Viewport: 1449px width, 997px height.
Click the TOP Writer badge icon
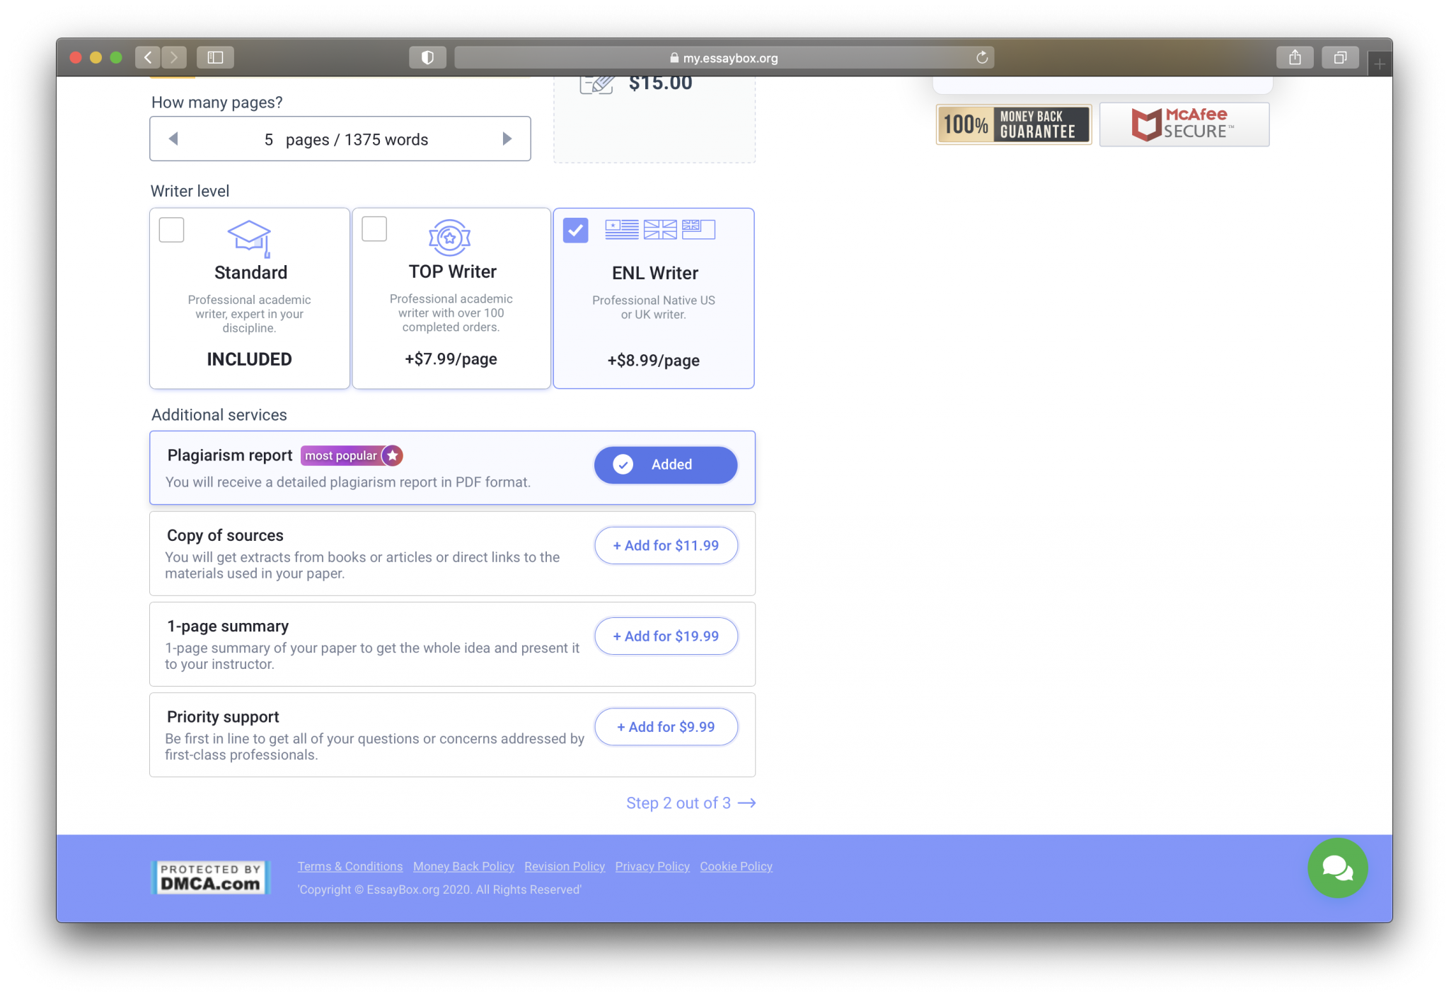(449, 237)
